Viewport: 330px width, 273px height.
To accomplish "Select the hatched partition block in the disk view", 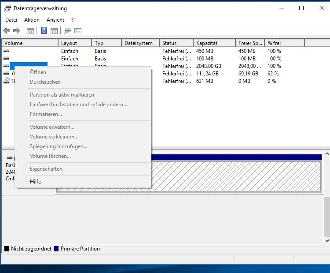I will point(237,176).
